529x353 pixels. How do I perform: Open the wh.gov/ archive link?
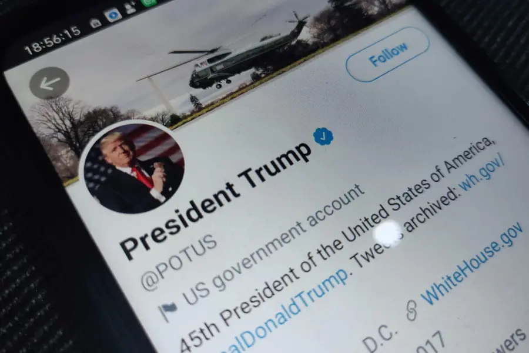pyautogui.click(x=482, y=176)
